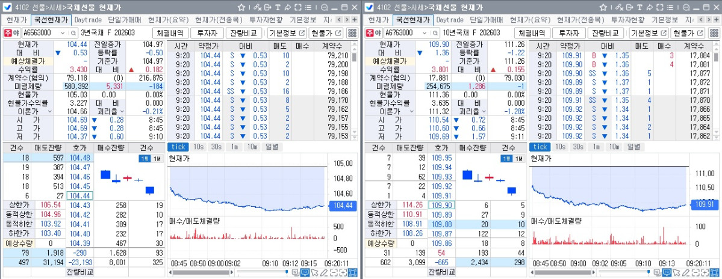Add left window to favorites with star icon
Image resolution: width=722 pixels, height=279 pixels.
click(241, 8)
